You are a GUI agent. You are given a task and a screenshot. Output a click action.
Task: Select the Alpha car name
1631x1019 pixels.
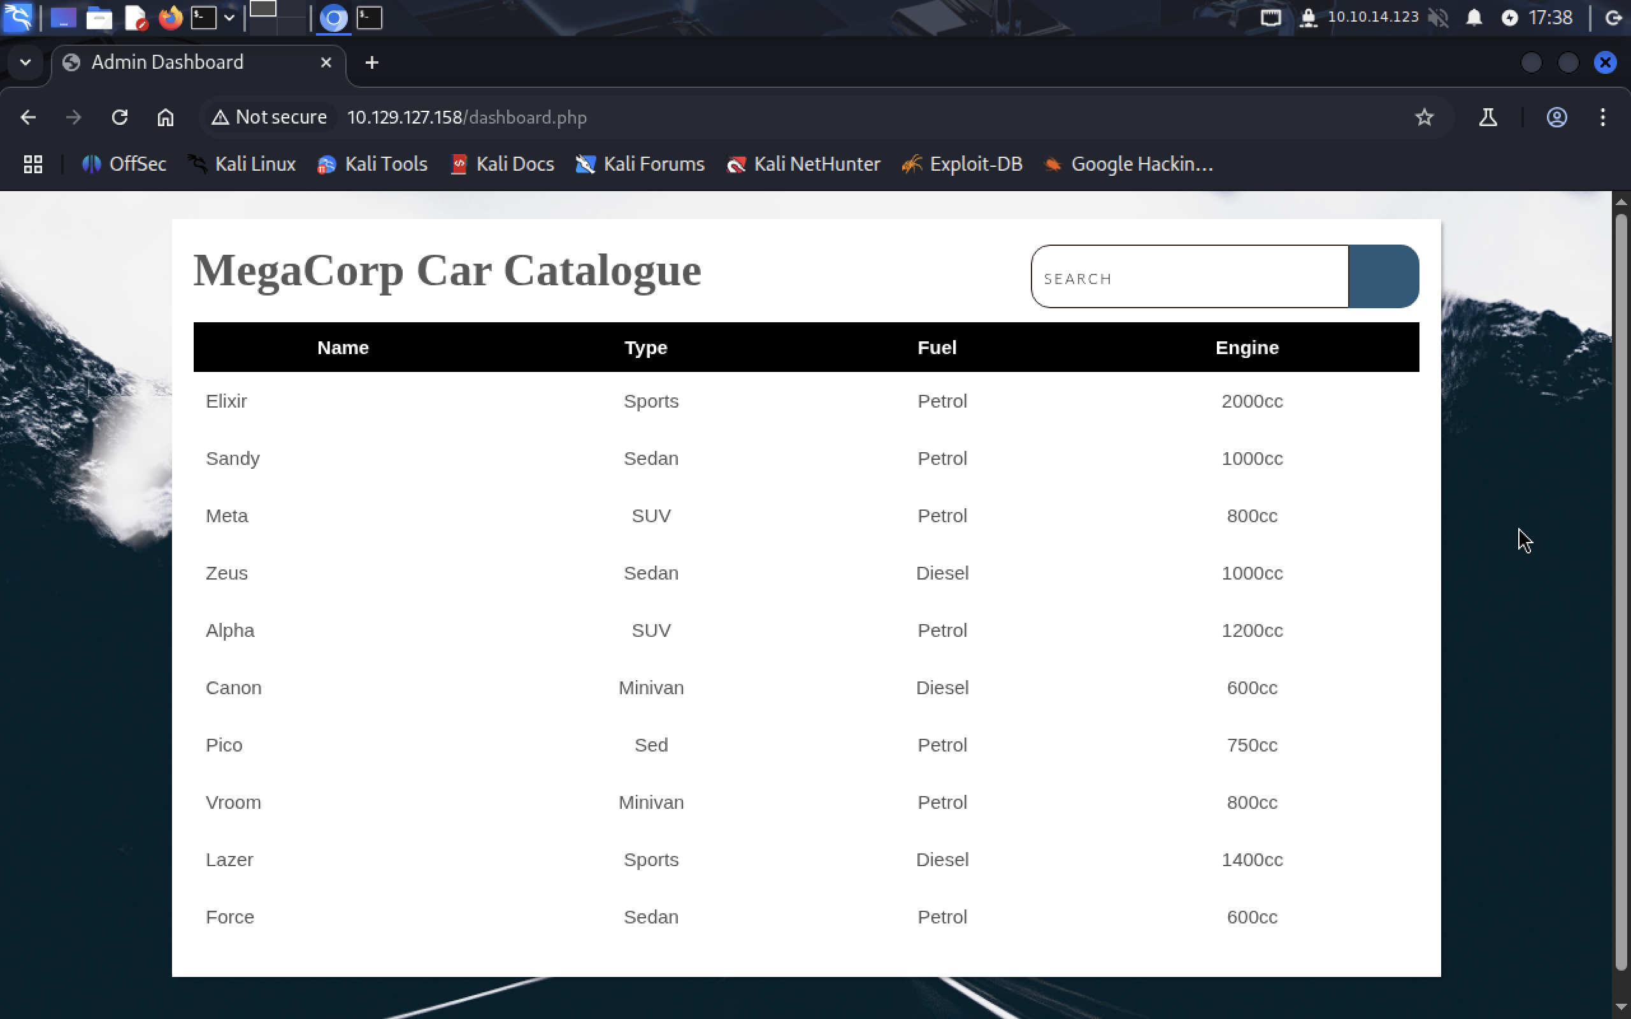[230, 631]
